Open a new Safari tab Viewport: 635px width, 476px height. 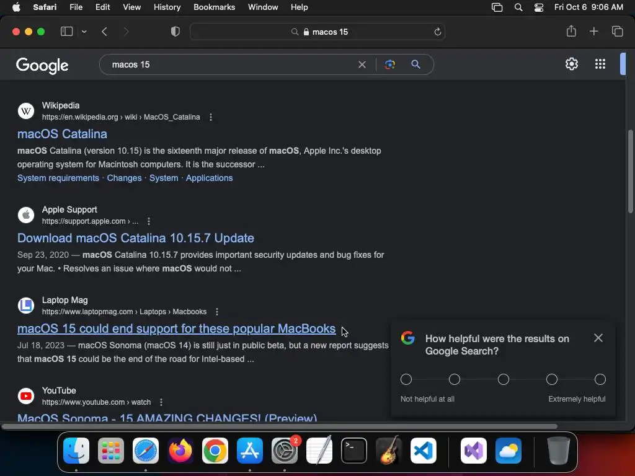[x=593, y=31]
